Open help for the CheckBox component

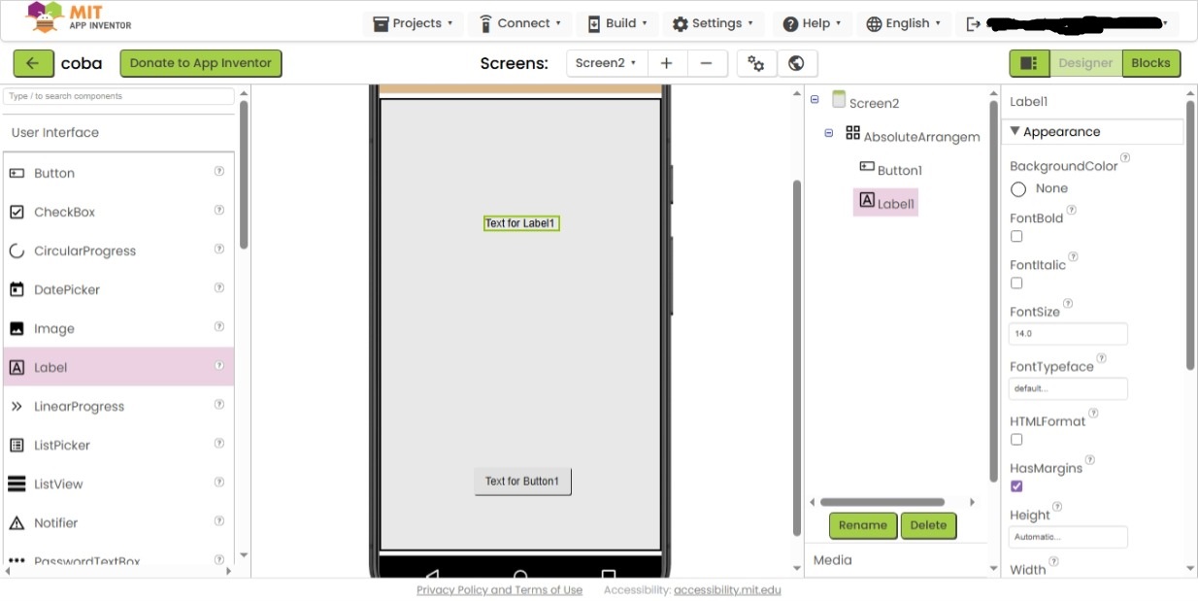[219, 210]
